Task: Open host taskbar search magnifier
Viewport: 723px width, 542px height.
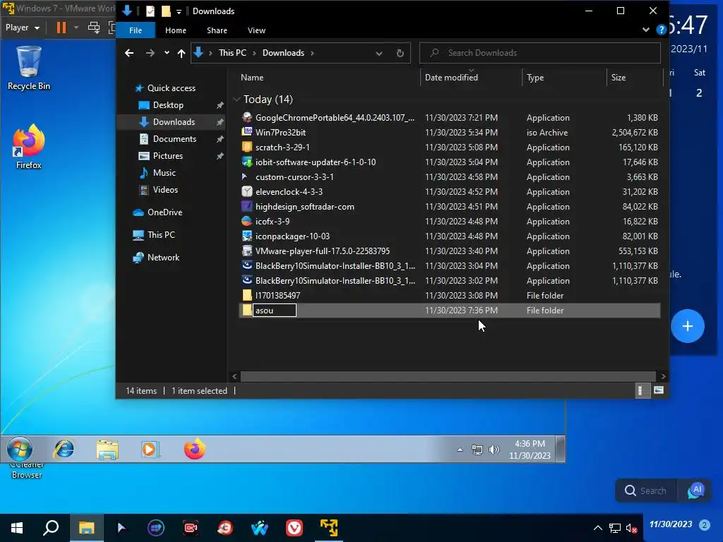Action: coord(51,528)
